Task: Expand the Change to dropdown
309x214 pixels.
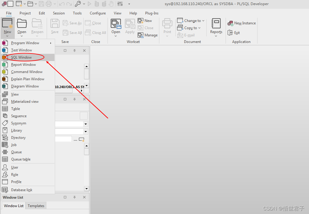Action: (x=203, y=21)
